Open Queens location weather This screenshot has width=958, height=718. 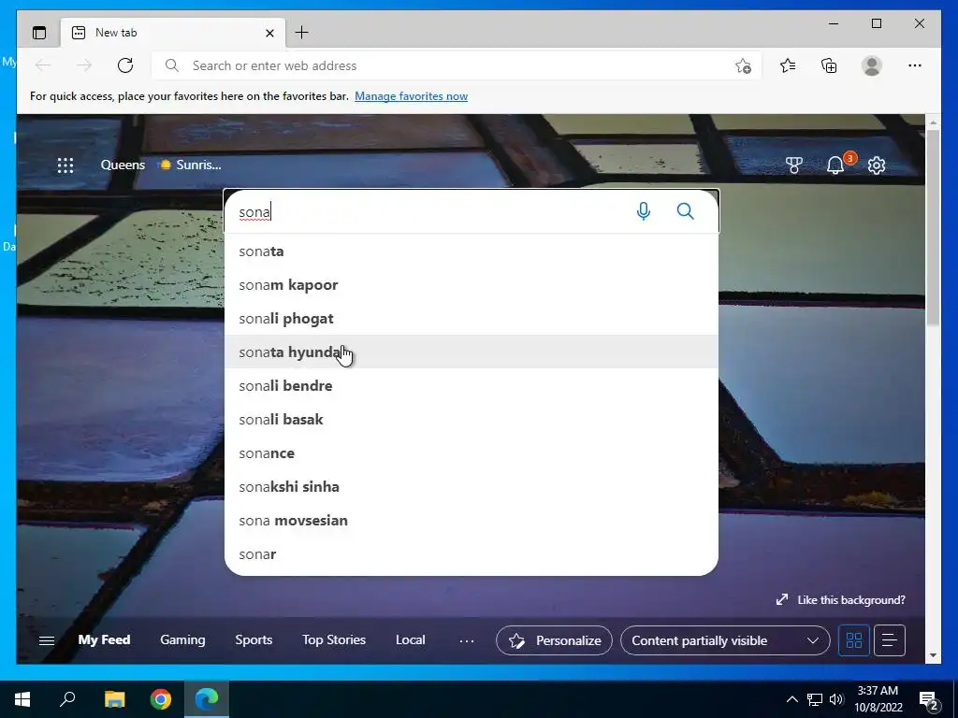coord(123,165)
